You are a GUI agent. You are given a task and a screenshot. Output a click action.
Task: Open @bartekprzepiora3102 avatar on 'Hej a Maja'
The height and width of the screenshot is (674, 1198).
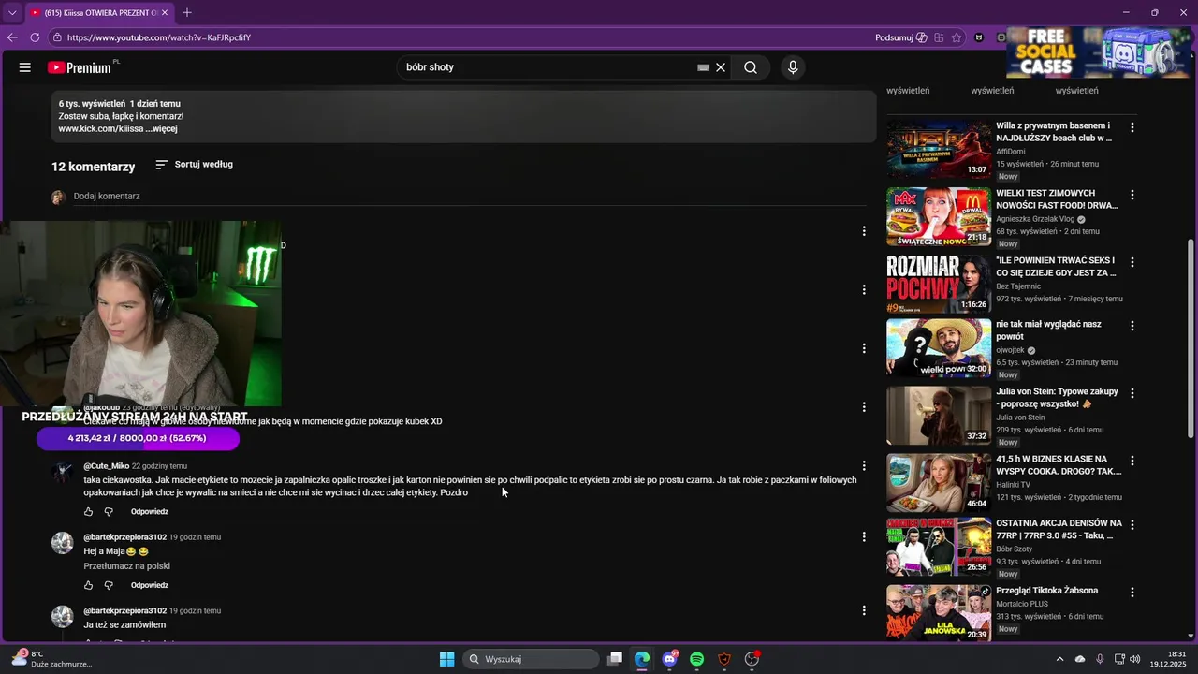click(62, 543)
